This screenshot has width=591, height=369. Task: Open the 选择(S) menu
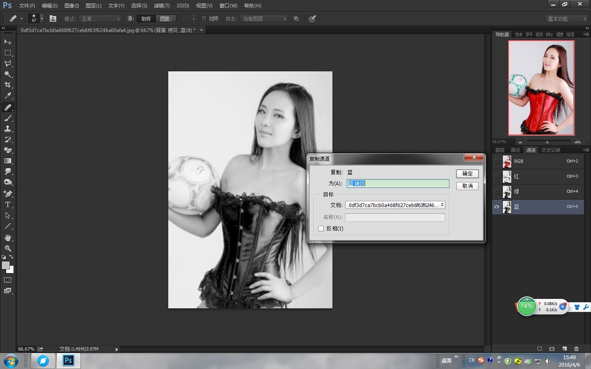coord(139,6)
